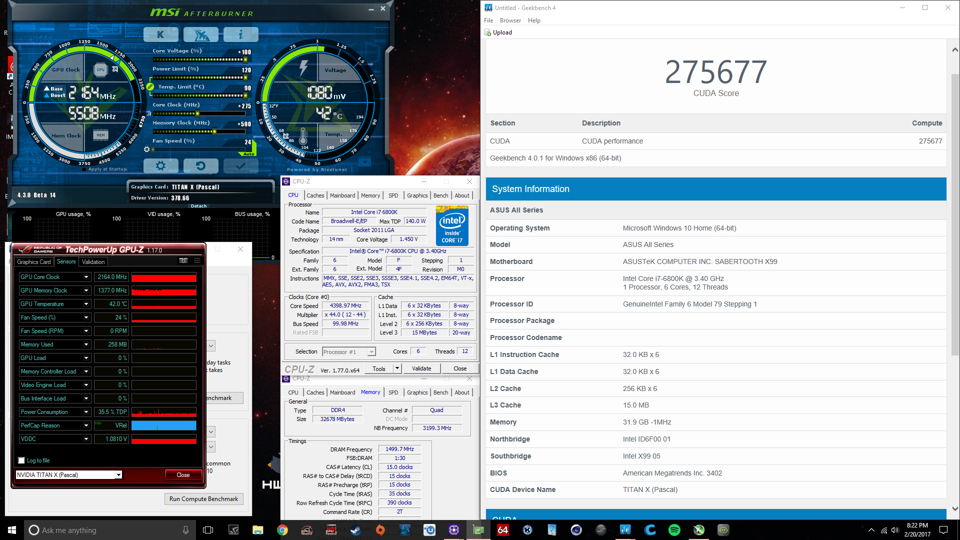960x540 pixels.
Task: Open the Geekbench Browser menu
Action: point(510,20)
